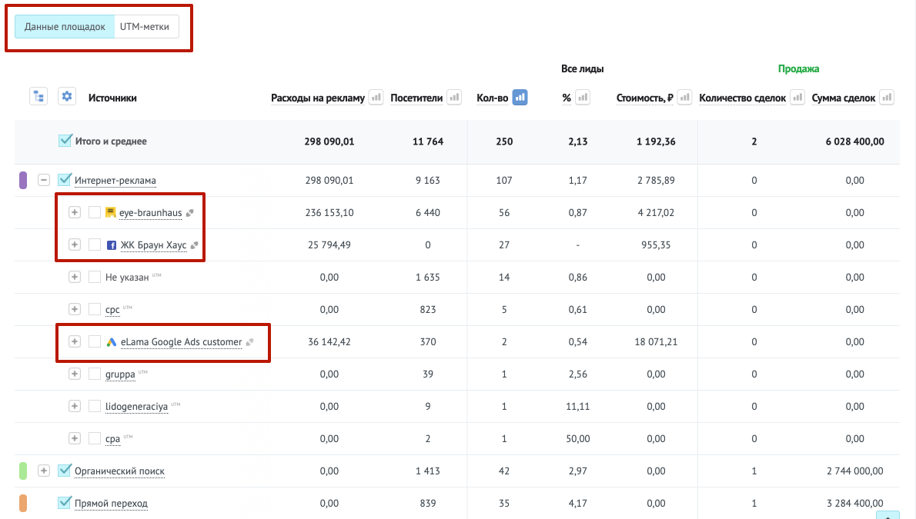Image resolution: width=916 pixels, height=519 pixels.
Task: Uncheck the Итого и среднее checkbox
Action: 65,141
